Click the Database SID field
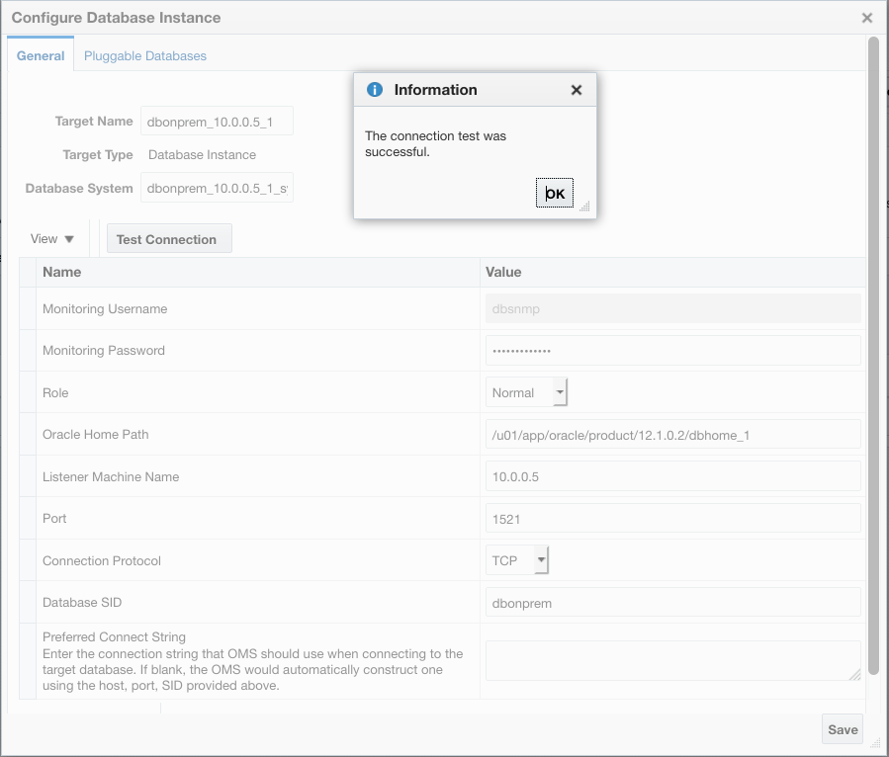Viewport: 889px width, 757px height. (x=672, y=603)
